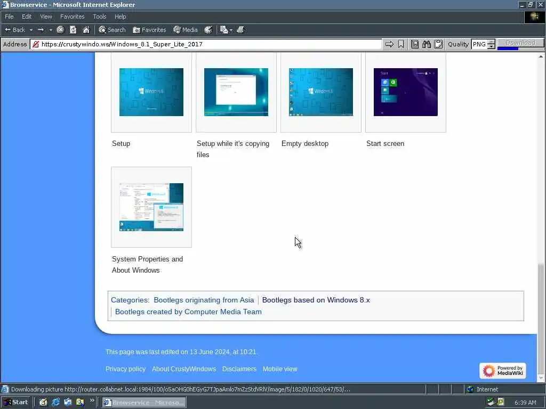Go forward with the Forward arrow

[x=41, y=30]
